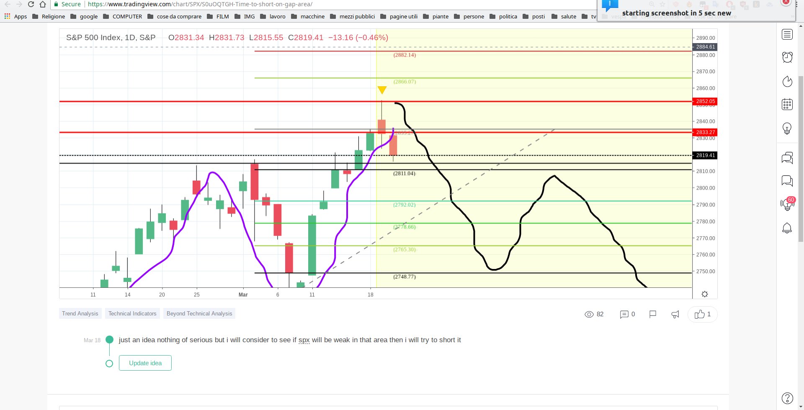Open the macchine bookmarks folder

point(308,16)
